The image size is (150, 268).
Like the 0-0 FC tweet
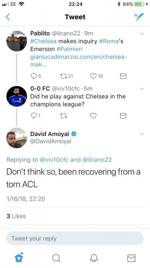pyautogui.click(x=93, y=116)
